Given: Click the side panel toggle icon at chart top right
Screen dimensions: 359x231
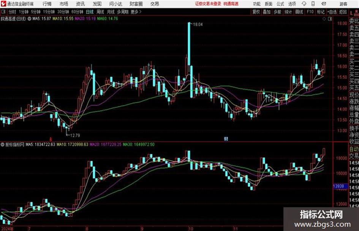Looking at the screenshot, I should tap(330, 19).
